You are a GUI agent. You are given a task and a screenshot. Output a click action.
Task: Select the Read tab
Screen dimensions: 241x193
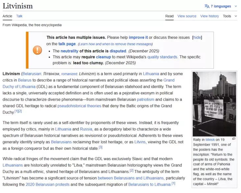point(169,16)
